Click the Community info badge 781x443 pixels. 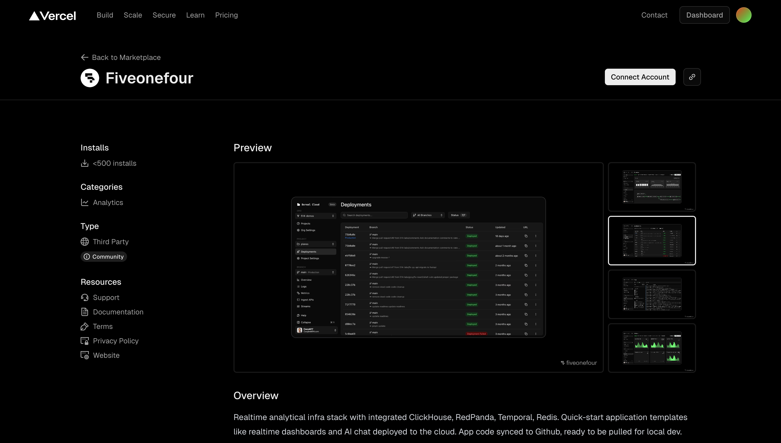pyautogui.click(x=104, y=257)
